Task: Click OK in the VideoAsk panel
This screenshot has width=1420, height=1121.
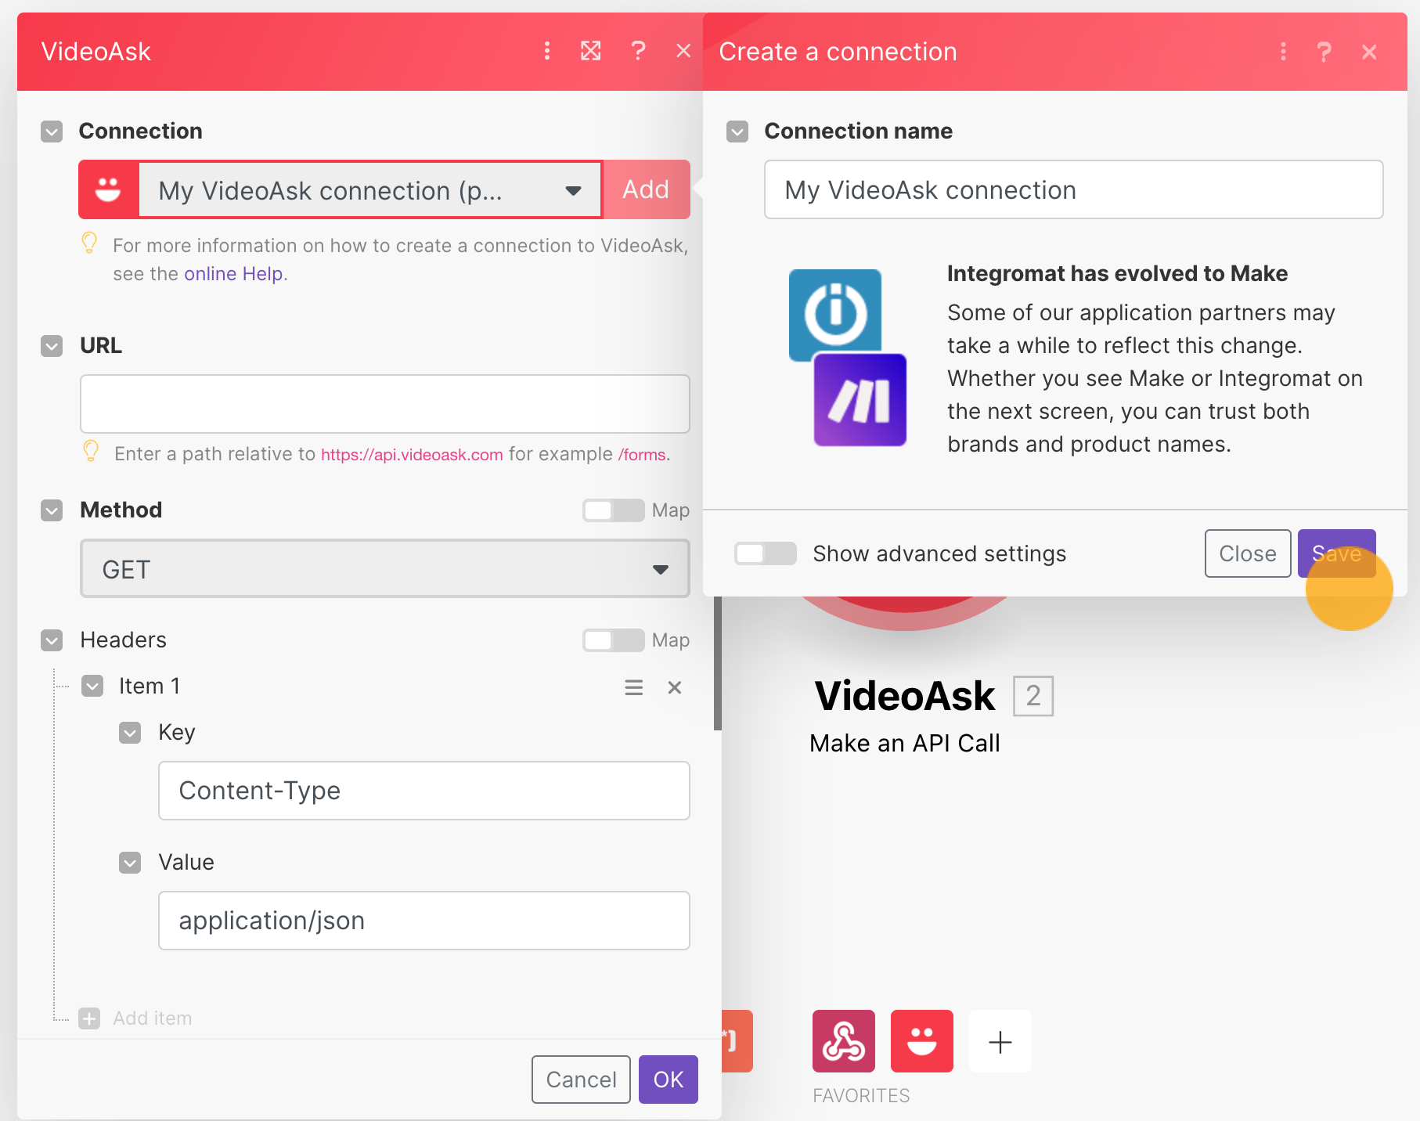Action: tap(669, 1080)
